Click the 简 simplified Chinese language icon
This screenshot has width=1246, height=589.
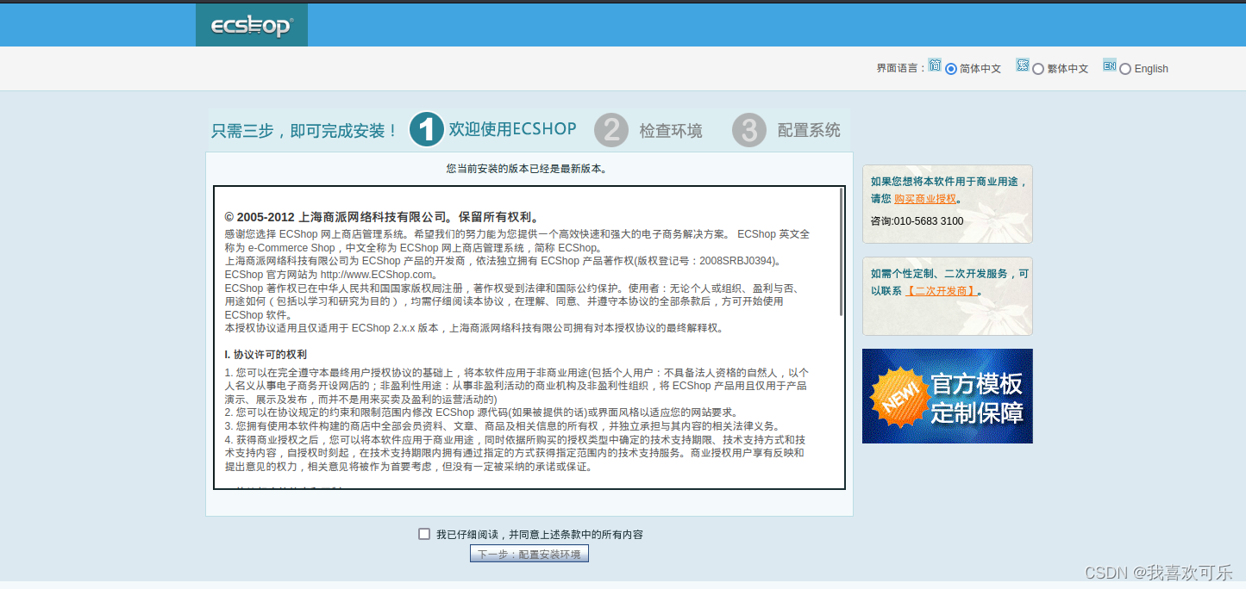(x=935, y=65)
